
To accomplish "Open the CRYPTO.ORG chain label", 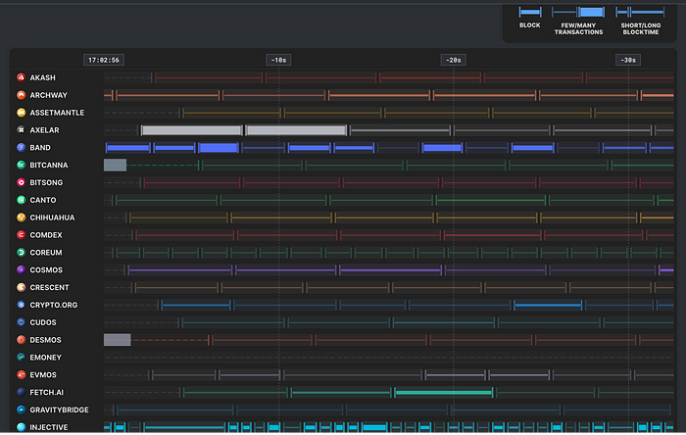I will coord(53,305).
